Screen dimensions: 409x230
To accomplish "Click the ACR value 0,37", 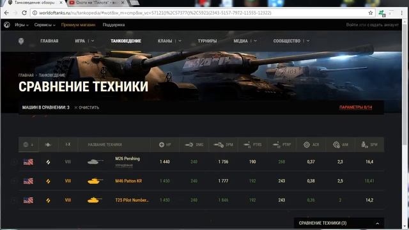I will (311, 162).
